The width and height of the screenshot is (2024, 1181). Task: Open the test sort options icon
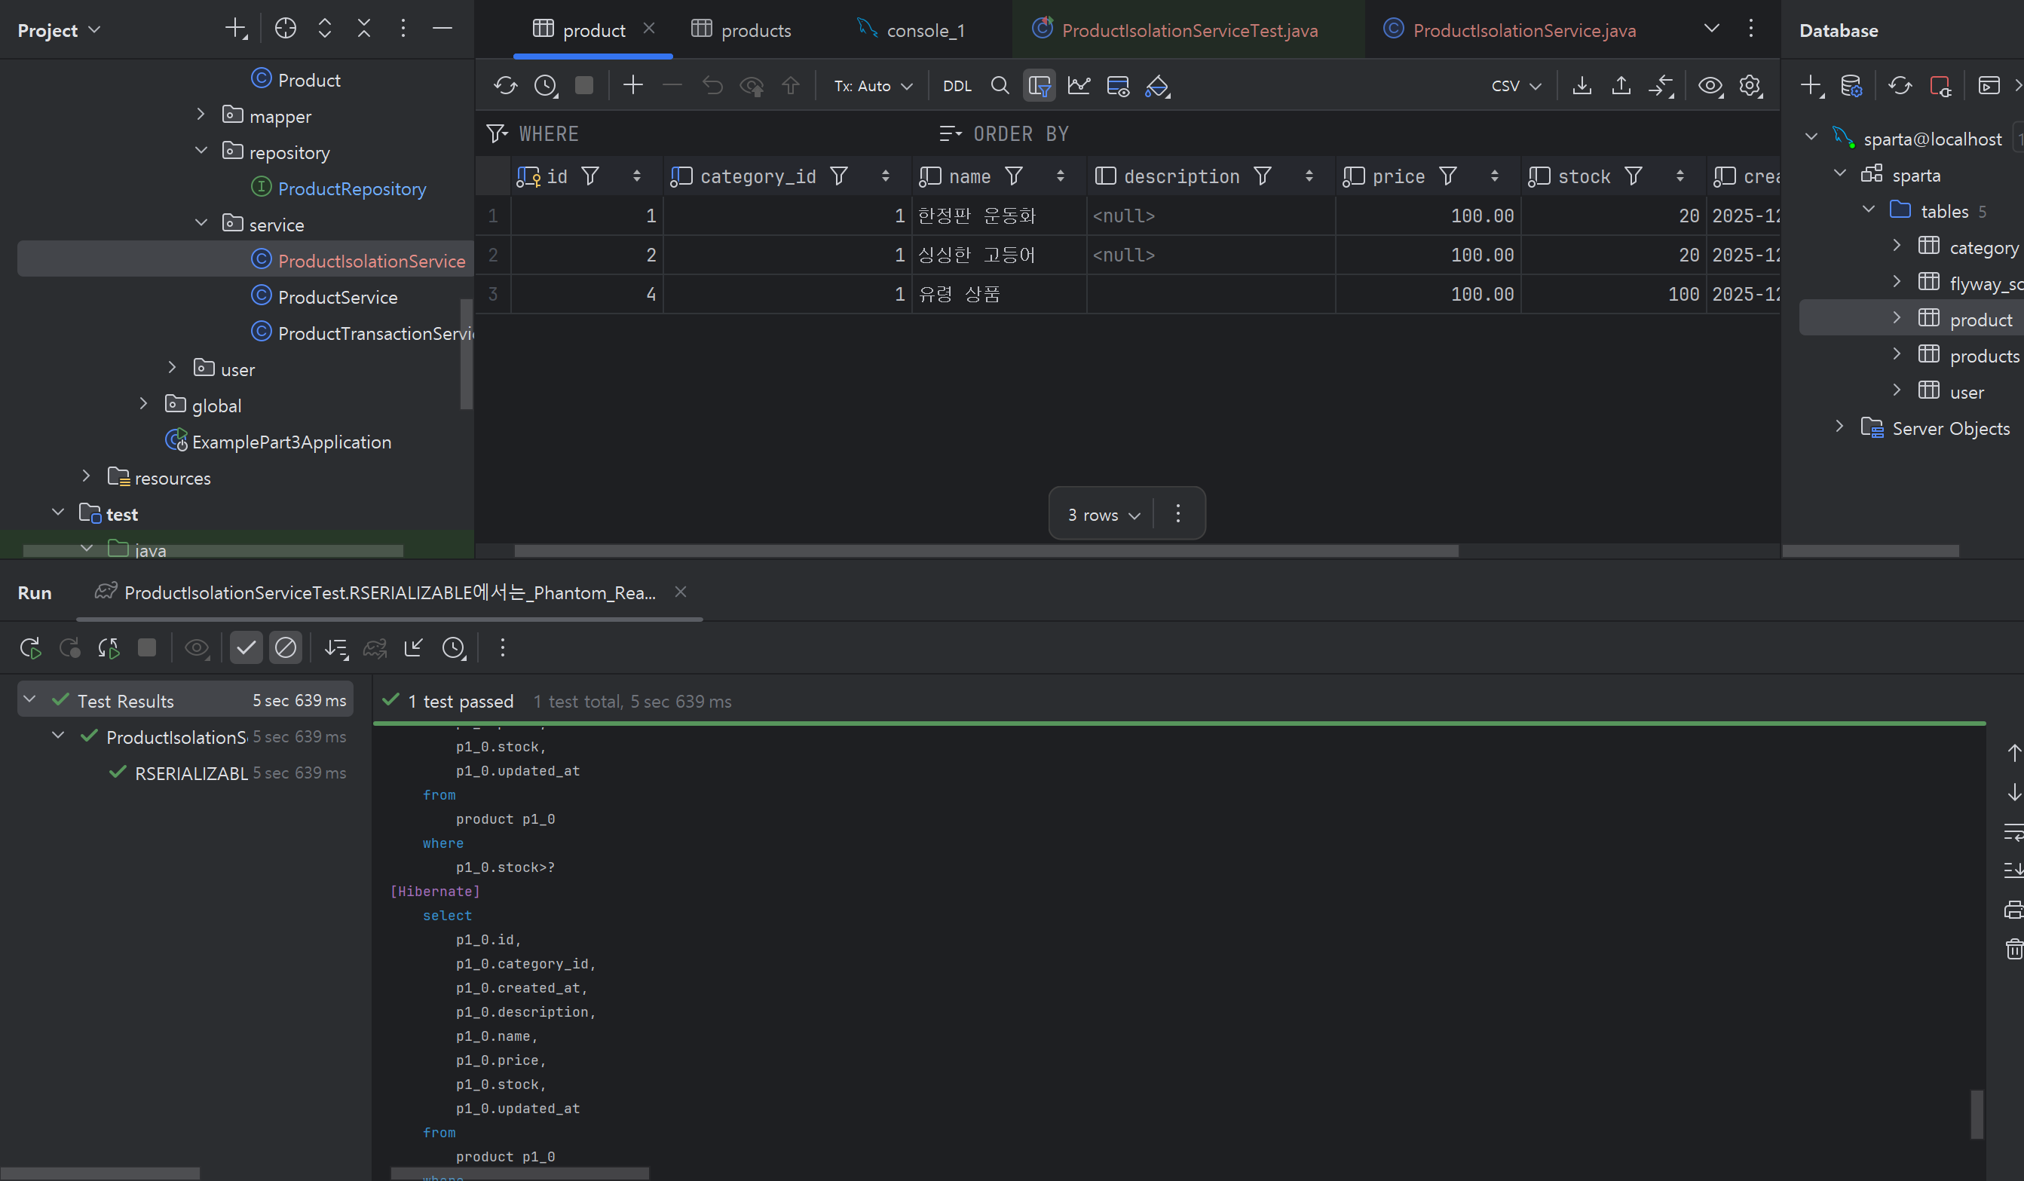[335, 648]
